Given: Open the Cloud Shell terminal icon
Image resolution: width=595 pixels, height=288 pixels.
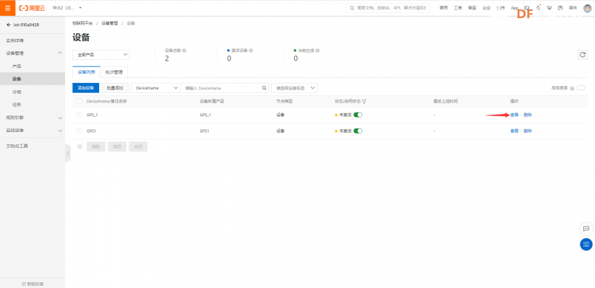Looking at the screenshot, I should tap(527, 8).
